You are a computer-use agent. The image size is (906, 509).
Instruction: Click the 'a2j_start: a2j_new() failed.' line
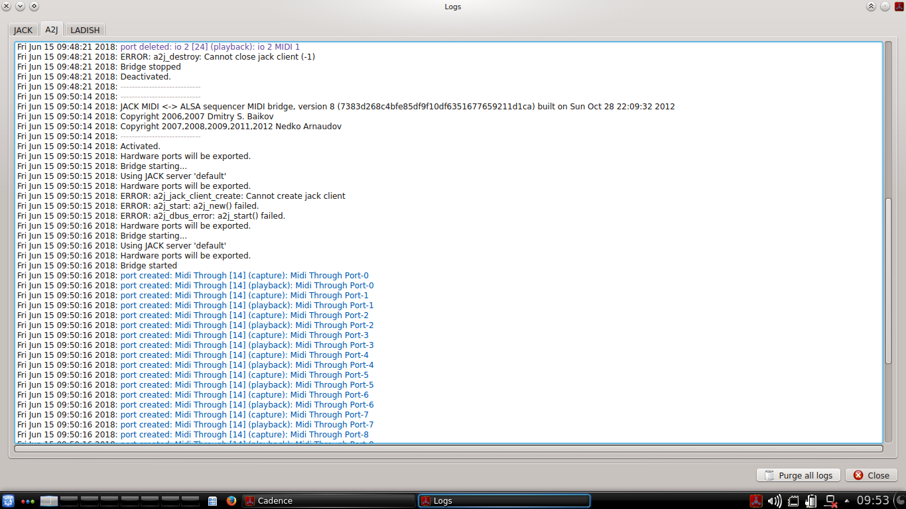click(x=138, y=206)
